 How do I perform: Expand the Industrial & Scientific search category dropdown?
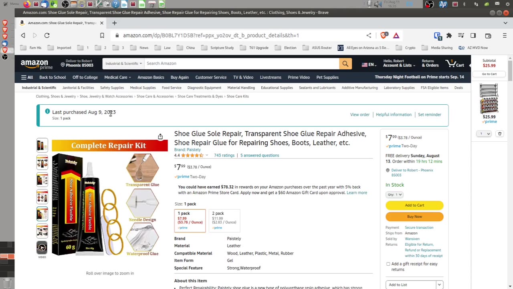coord(123,63)
